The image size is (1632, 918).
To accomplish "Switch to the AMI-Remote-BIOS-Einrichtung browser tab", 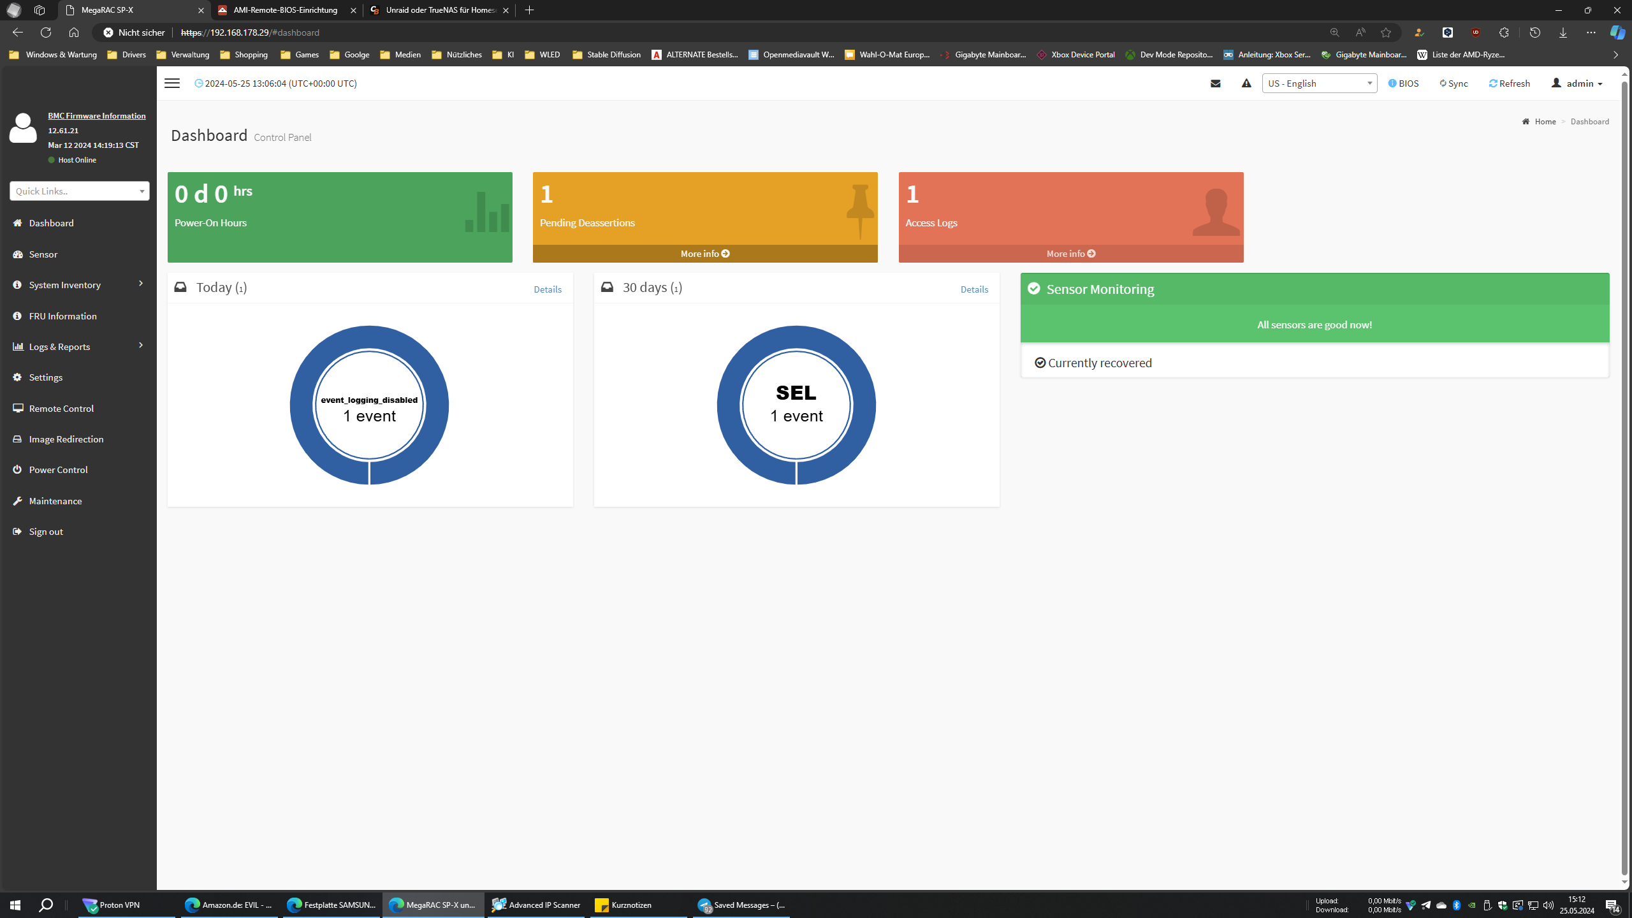I will (x=286, y=10).
